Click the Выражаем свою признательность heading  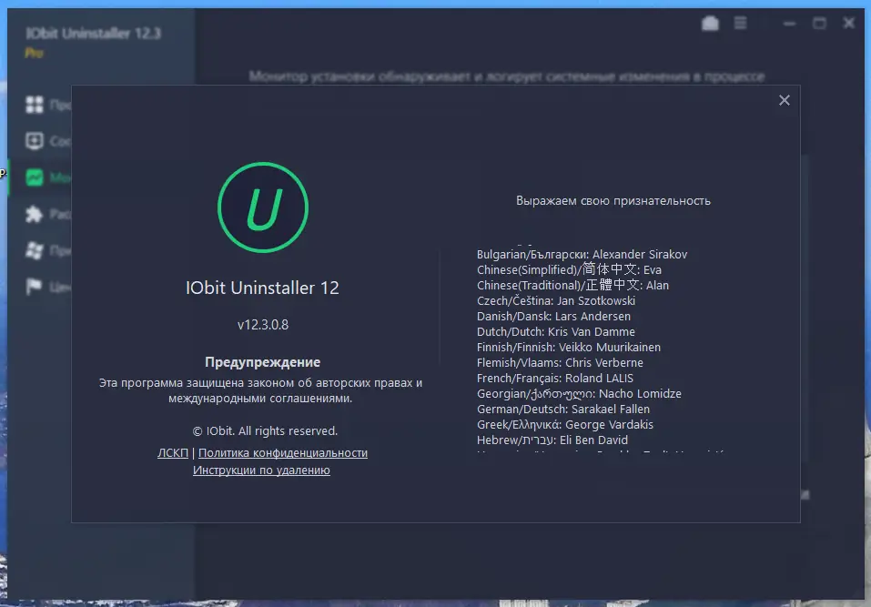[x=613, y=201]
